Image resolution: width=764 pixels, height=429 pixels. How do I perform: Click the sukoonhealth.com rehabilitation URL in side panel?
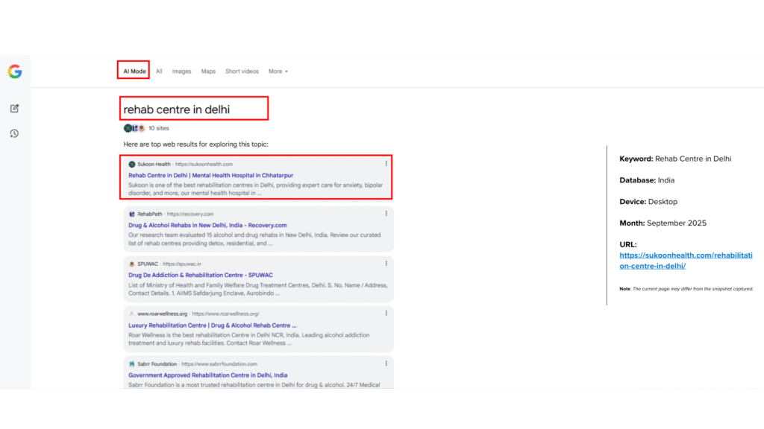pyautogui.click(x=685, y=260)
